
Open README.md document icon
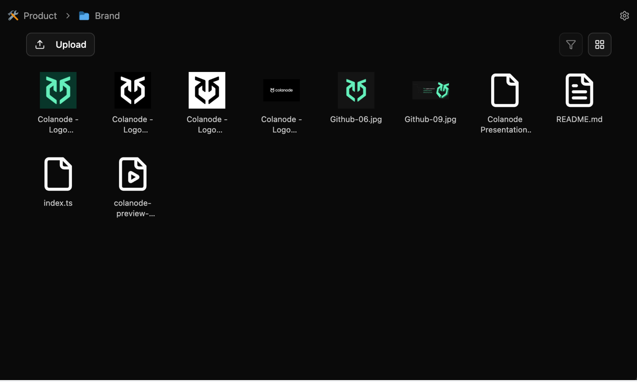[x=579, y=90]
